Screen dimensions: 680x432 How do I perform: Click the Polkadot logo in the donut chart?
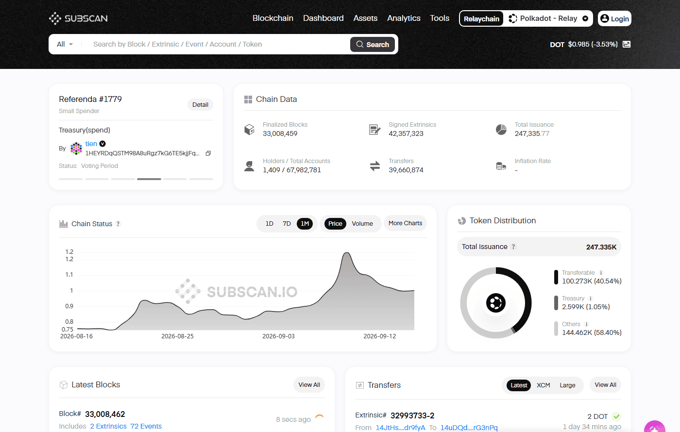(496, 303)
